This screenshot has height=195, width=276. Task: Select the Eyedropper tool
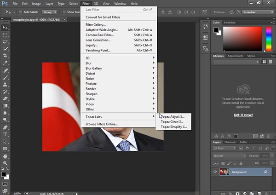[x=5, y=63]
